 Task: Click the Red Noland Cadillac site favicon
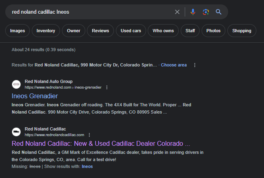point(16,132)
